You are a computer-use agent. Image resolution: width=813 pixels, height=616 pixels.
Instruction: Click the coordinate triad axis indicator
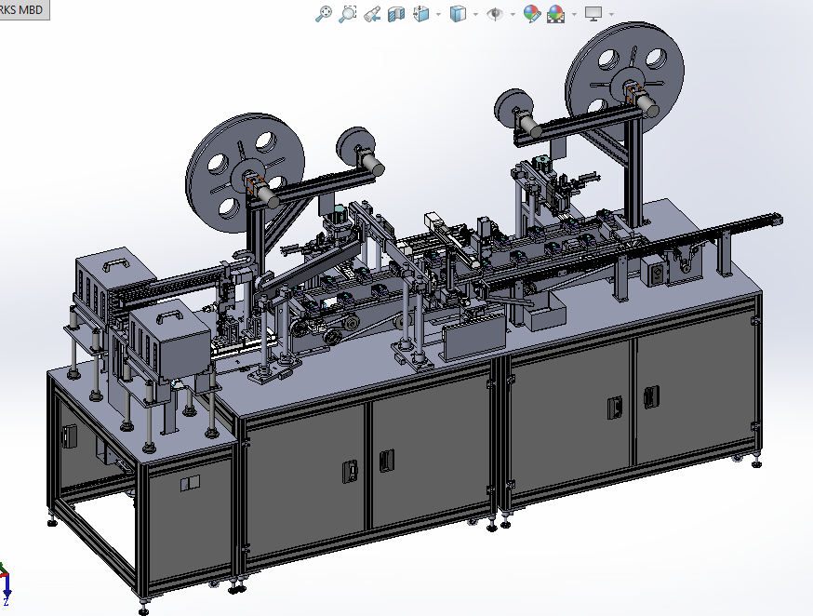pyautogui.click(x=6, y=583)
